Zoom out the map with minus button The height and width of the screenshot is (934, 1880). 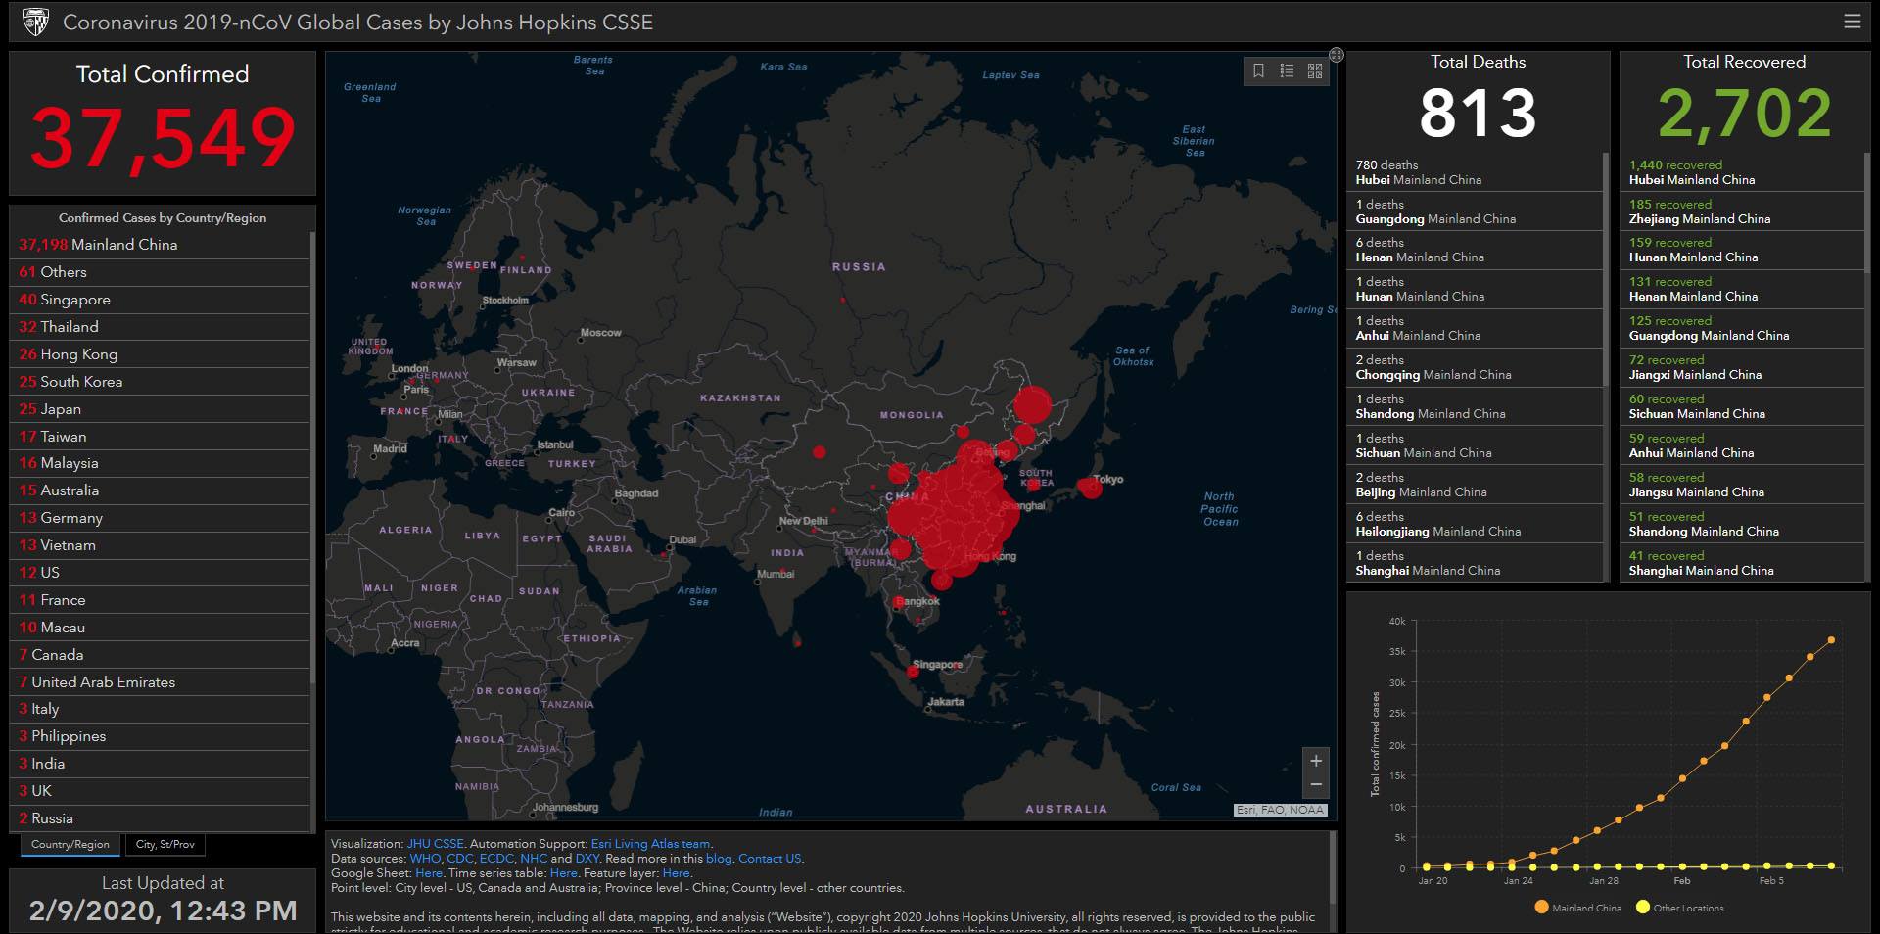pyautogui.click(x=1316, y=785)
